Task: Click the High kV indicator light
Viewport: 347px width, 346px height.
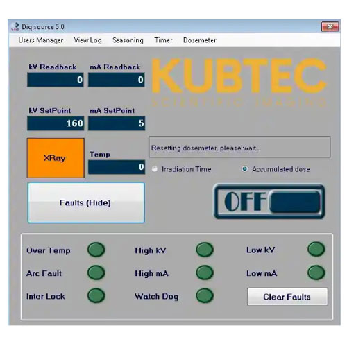Action: click(205, 250)
